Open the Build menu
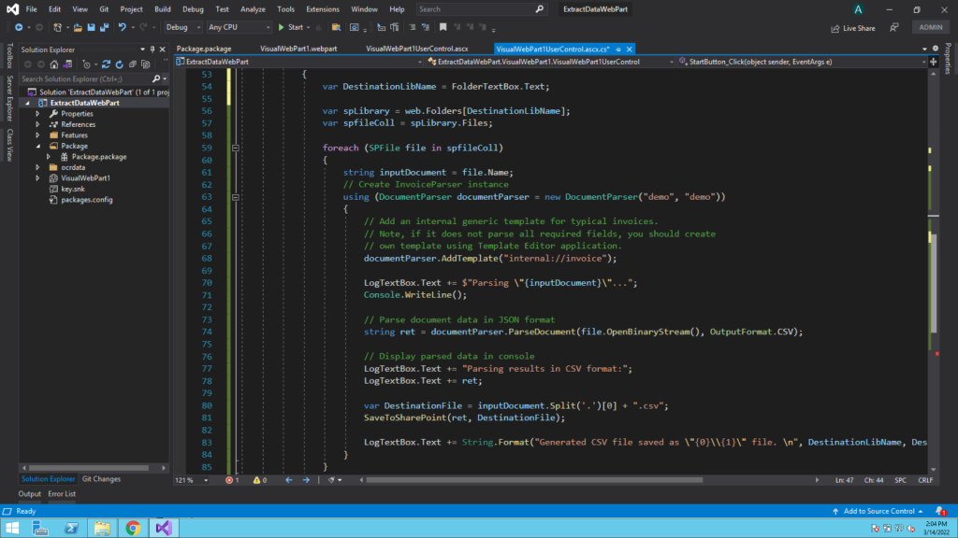Image resolution: width=958 pixels, height=538 pixels. coord(163,9)
